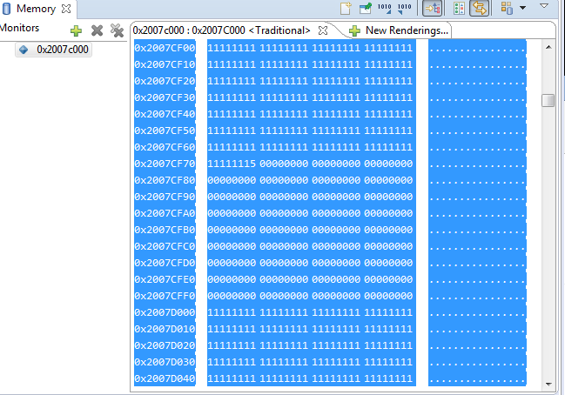Click the scrollbar down arrow

click(548, 385)
